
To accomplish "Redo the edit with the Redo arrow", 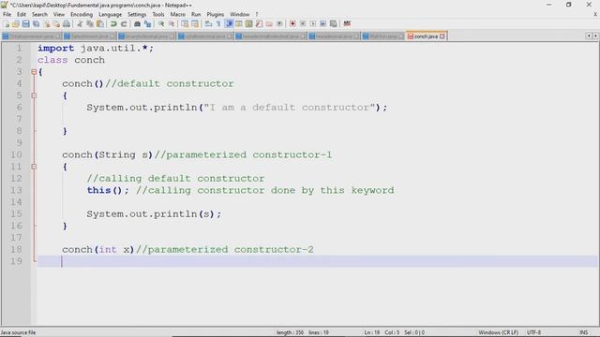I will coord(124,23).
